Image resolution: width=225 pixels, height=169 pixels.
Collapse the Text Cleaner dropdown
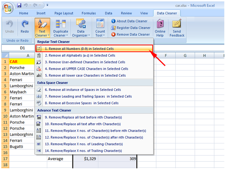pos(42,28)
